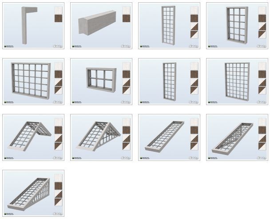Click the green logo icon under the wedge skylight
This screenshot has width=270, height=219.
5,214
